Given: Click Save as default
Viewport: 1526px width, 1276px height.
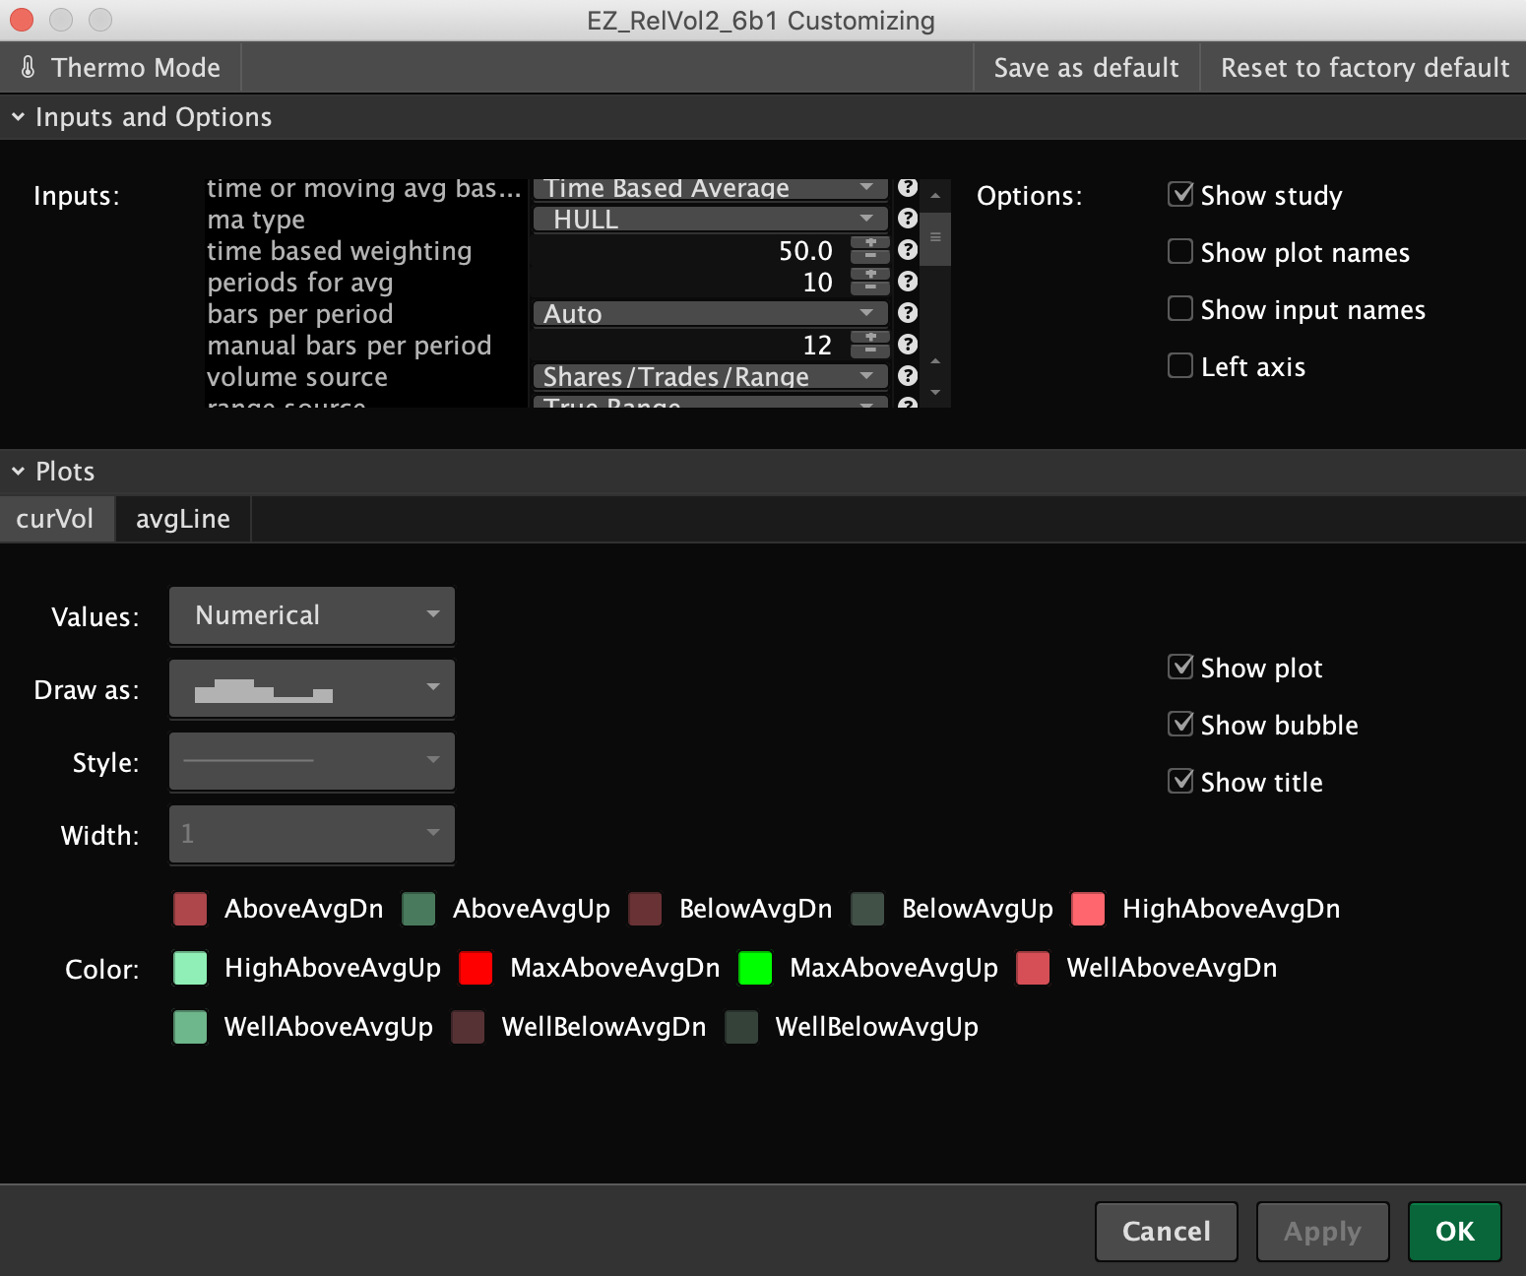Looking at the screenshot, I should point(1086,67).
